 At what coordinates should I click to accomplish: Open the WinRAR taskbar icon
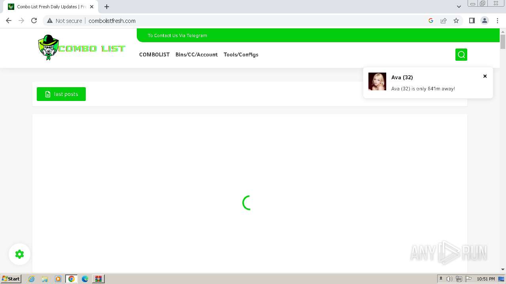point(98,279)
